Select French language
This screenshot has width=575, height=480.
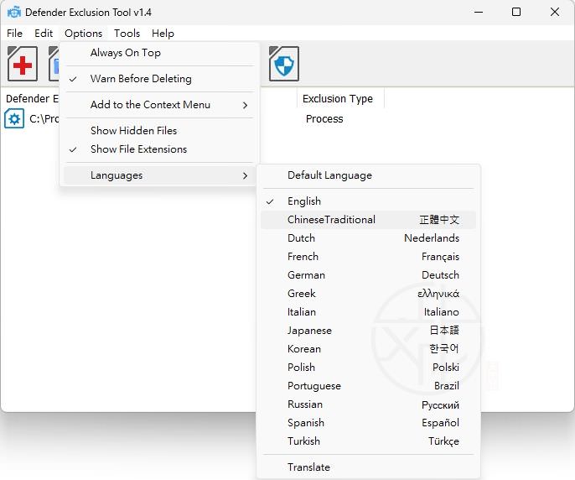[x=368, y=256]
